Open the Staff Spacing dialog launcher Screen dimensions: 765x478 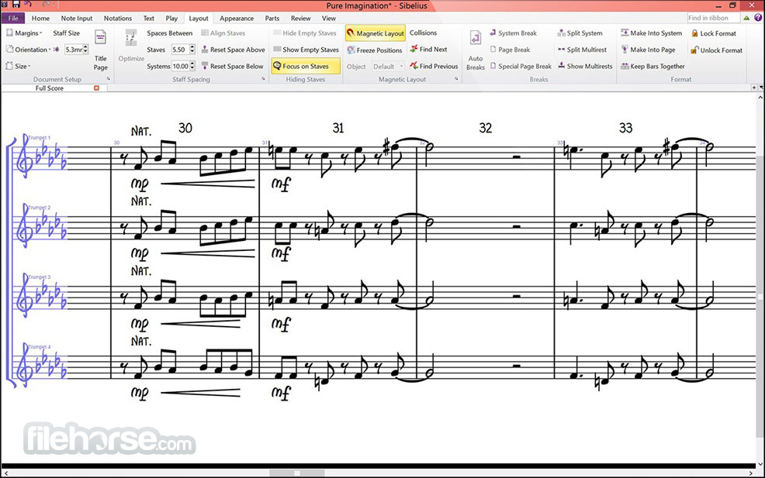tap(264, 79)
